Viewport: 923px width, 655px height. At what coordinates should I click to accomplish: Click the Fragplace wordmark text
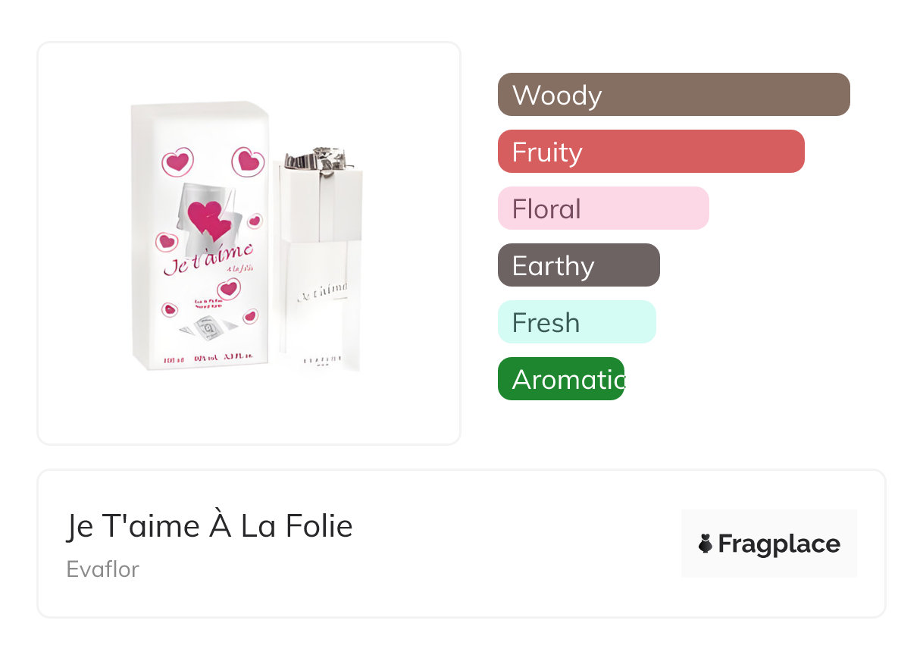(x=778, y=544)
